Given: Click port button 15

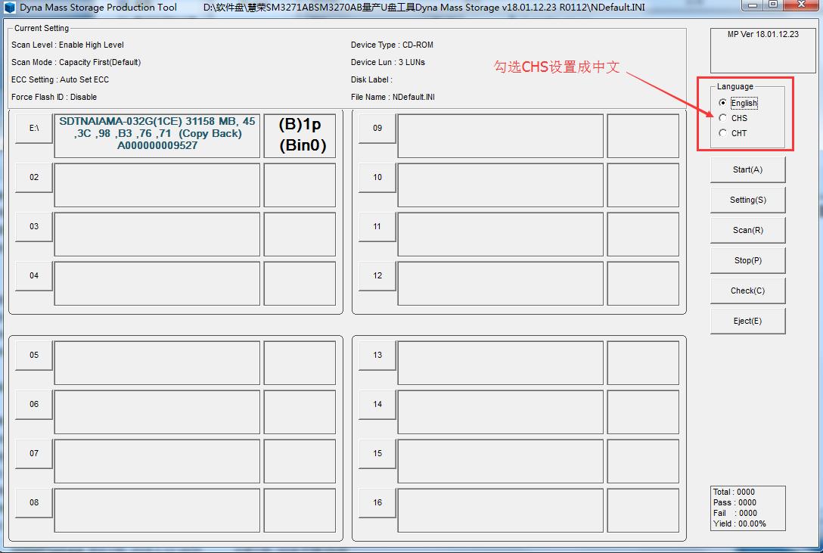Looking at the screenshot, I should 377,453.
